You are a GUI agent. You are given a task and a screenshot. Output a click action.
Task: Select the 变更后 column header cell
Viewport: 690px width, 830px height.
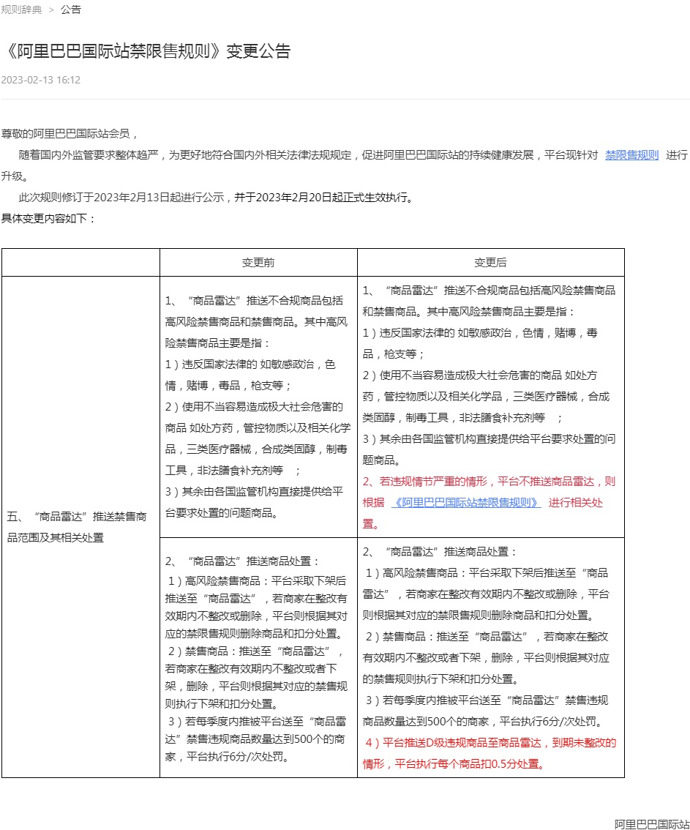[x=490, y=263]
